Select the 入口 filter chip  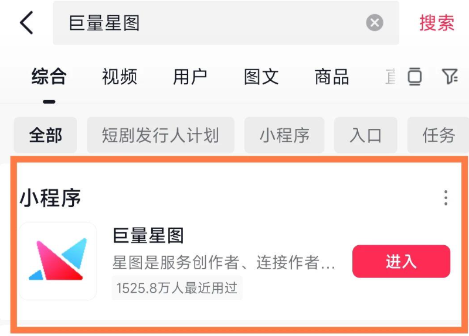click(x=365, y=135)
